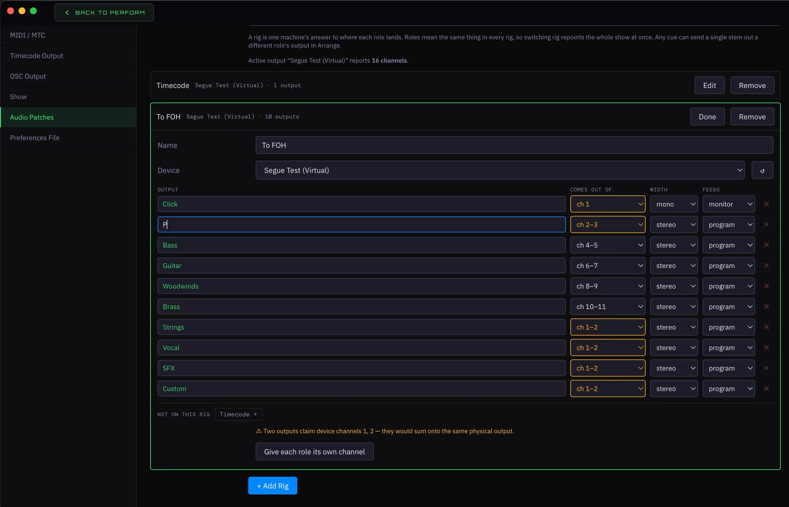Finish editing the To FOH rig
789x507 pixels.
point(707,116)
